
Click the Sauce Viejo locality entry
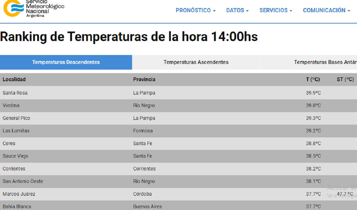tap(15, 156)
